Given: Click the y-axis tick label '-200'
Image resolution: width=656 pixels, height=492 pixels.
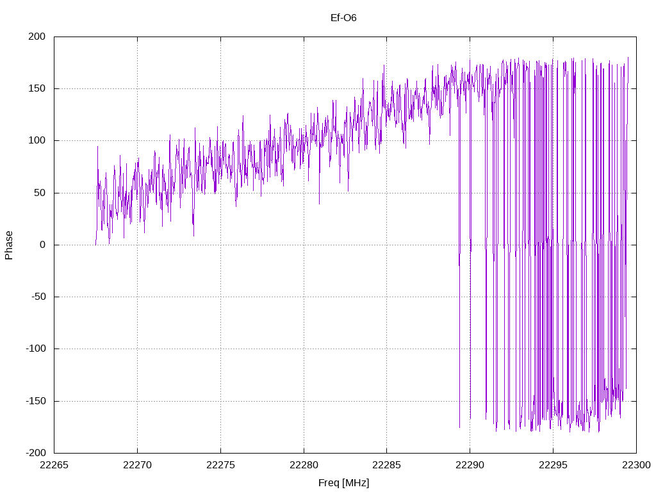Looking at the screenshot, I should [36, 453].
